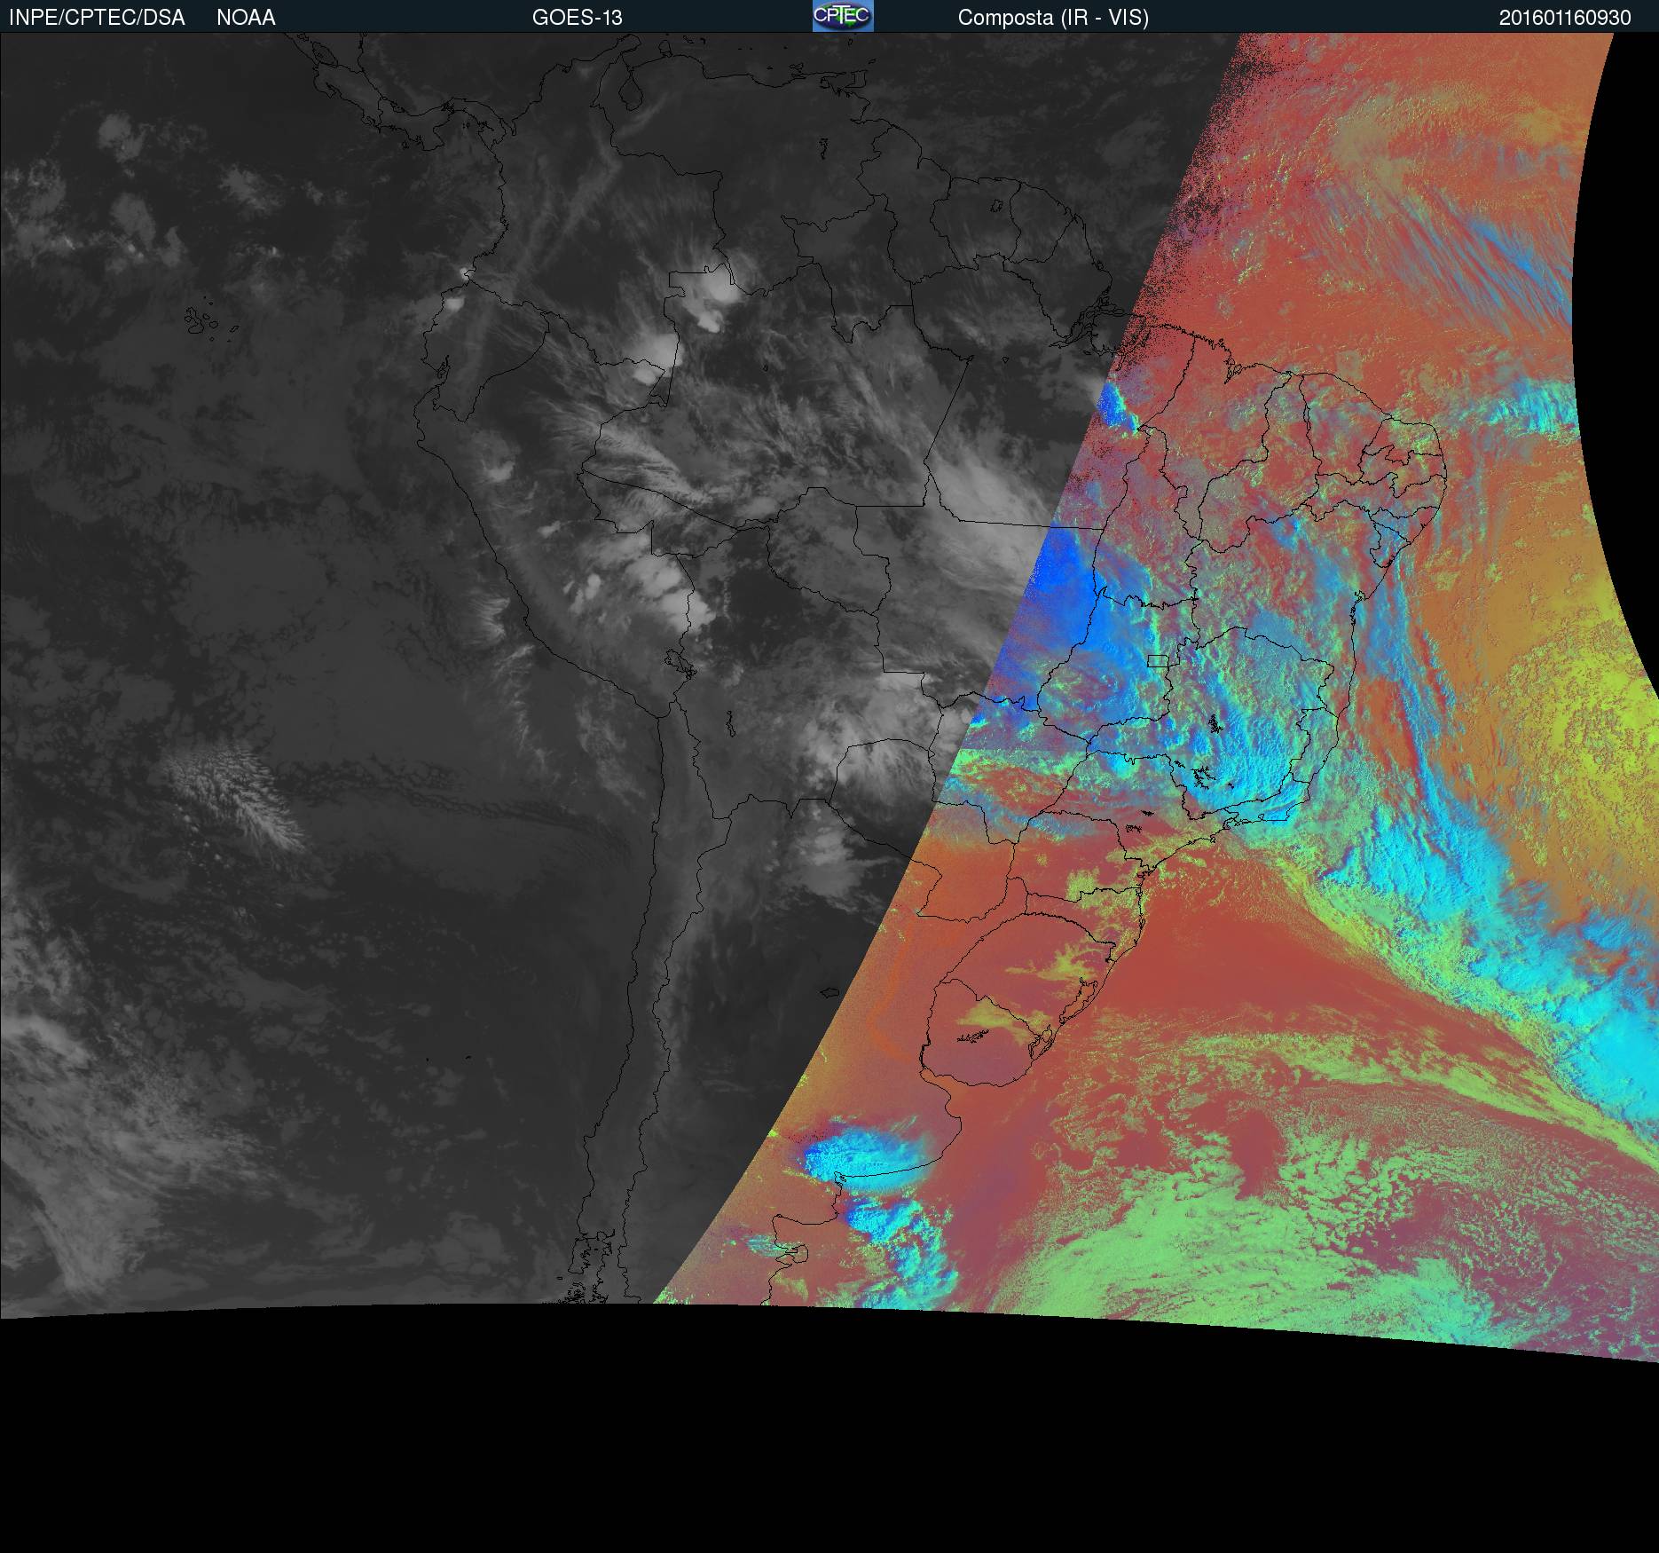Click the Composta (IR - VIS) title
The height and width of the screenshot is (1553, 1659).
(x=1053, y=18)
